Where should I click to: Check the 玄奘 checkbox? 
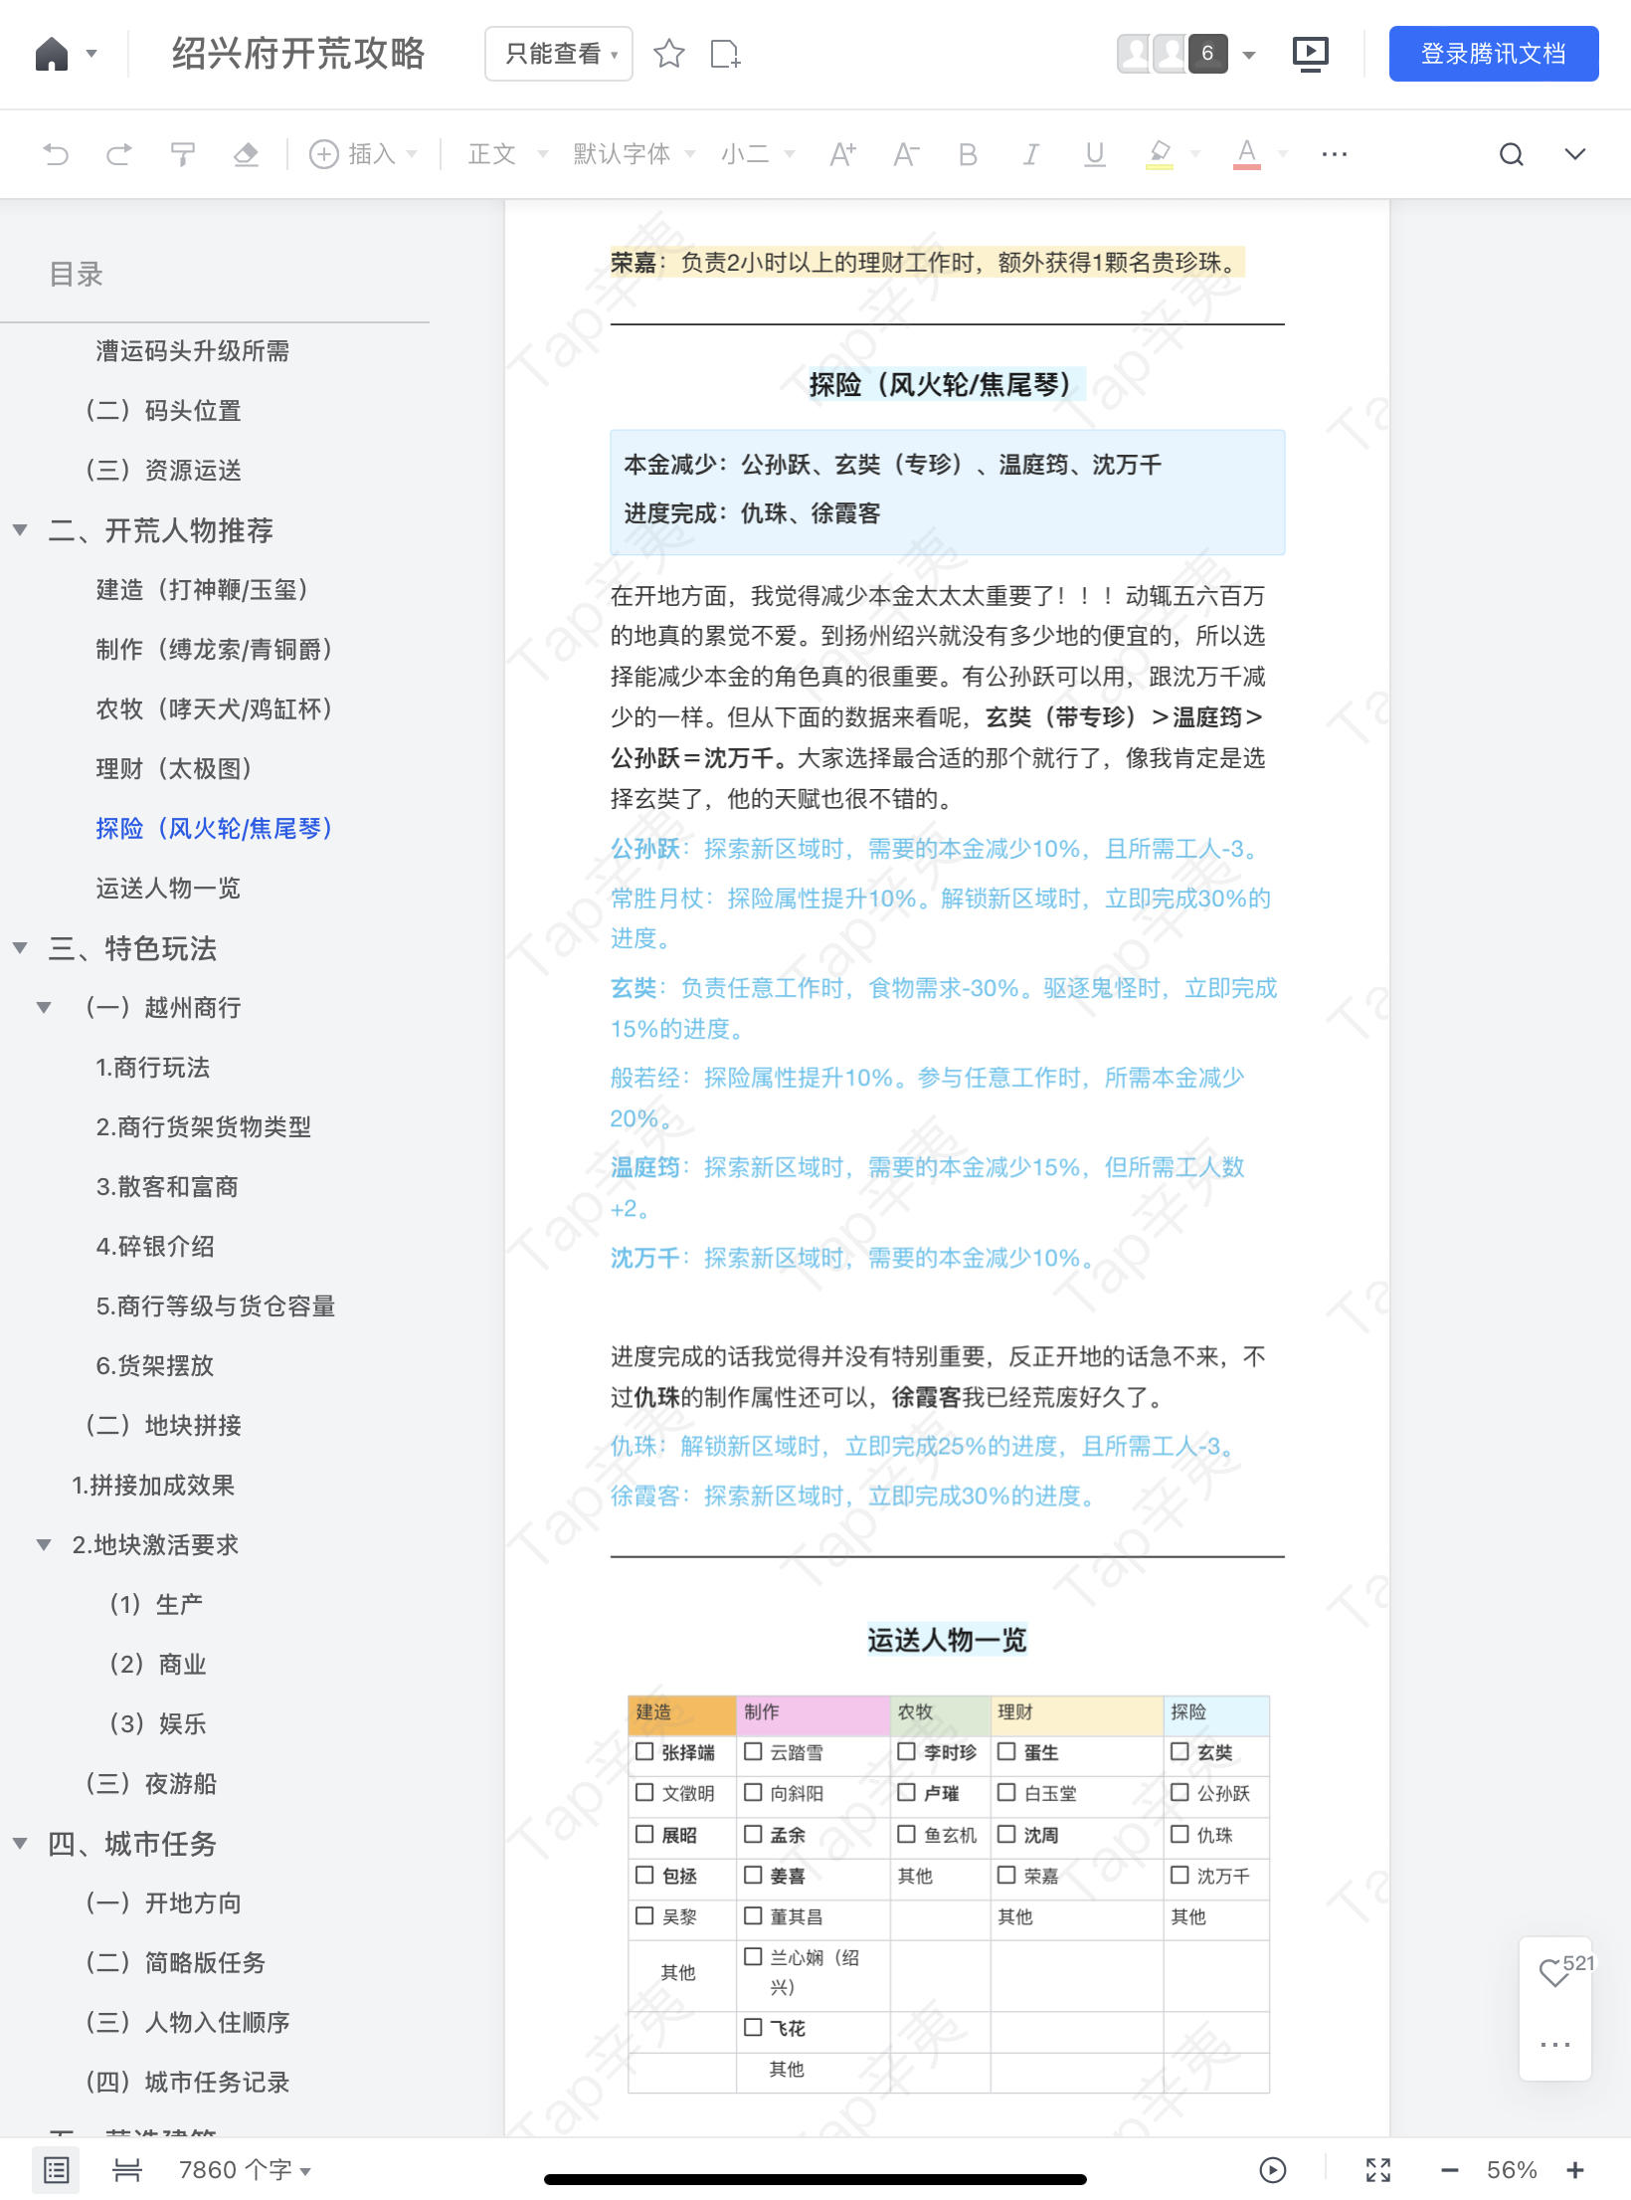click(x=1179, y=1751)
